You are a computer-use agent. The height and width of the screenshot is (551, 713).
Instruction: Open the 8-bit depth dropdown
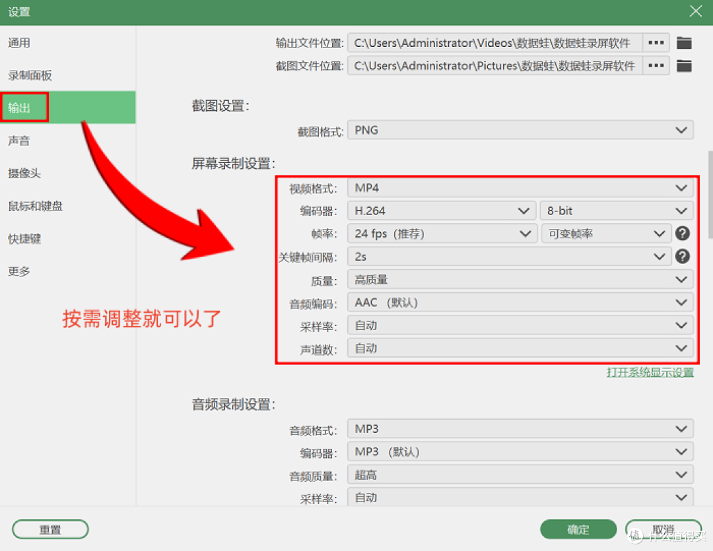(617, 211)
